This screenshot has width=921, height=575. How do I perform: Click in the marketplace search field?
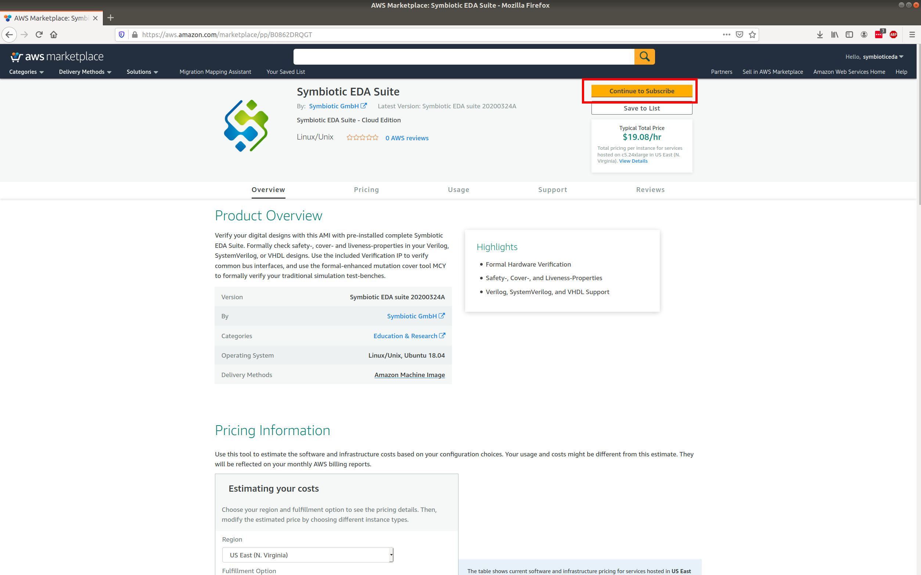point(464,57)
